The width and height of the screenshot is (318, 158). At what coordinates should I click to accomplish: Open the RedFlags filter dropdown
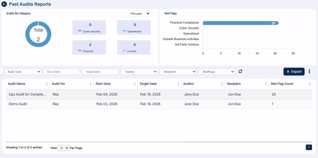[217, 72]
